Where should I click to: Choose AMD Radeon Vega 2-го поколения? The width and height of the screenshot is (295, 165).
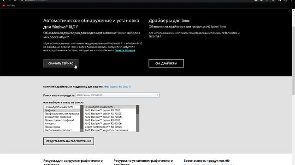110,130
